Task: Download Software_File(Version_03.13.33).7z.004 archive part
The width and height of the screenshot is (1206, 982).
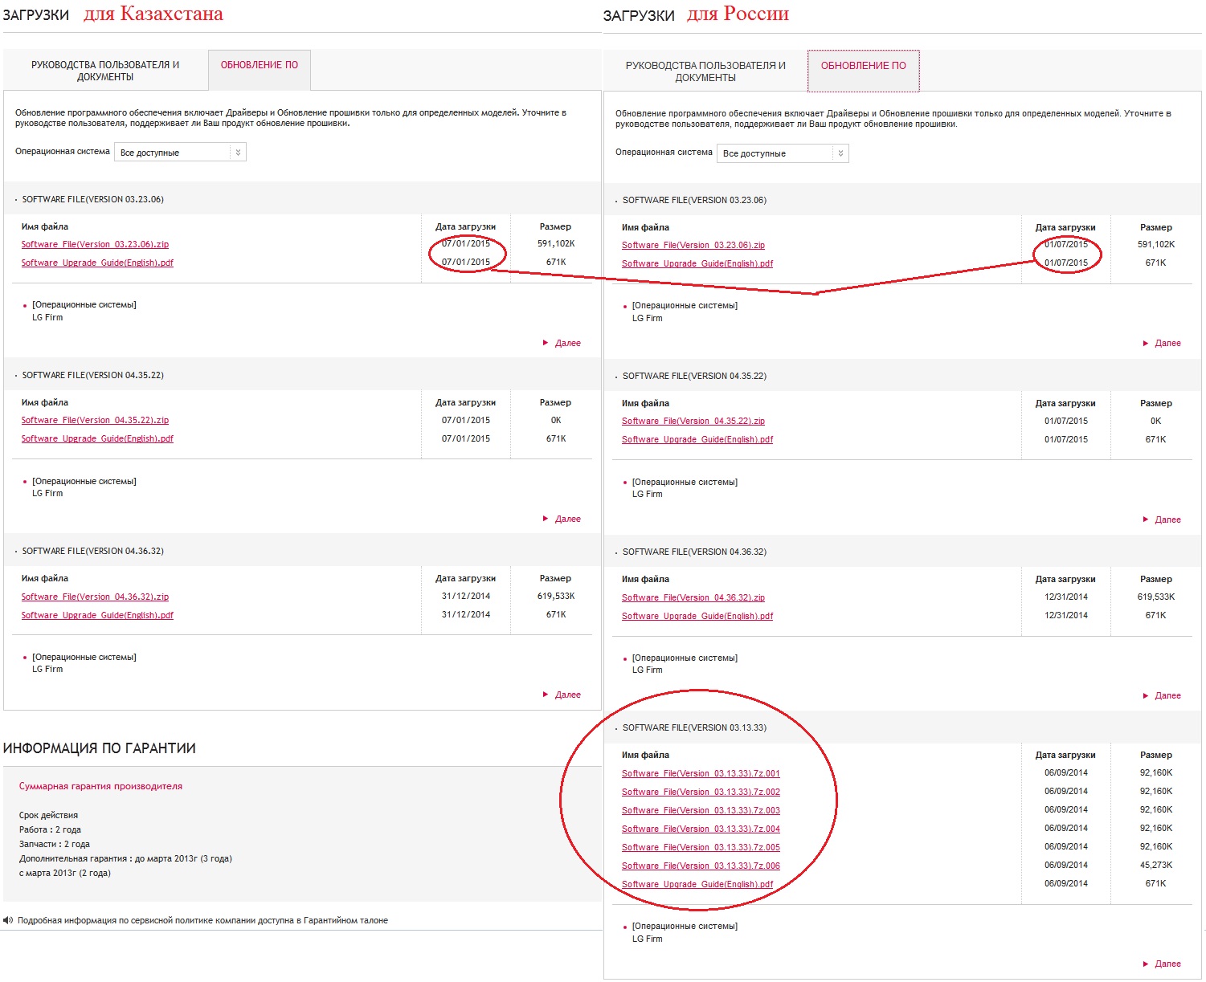Action: pyautogui.click(x=701, y=829)
